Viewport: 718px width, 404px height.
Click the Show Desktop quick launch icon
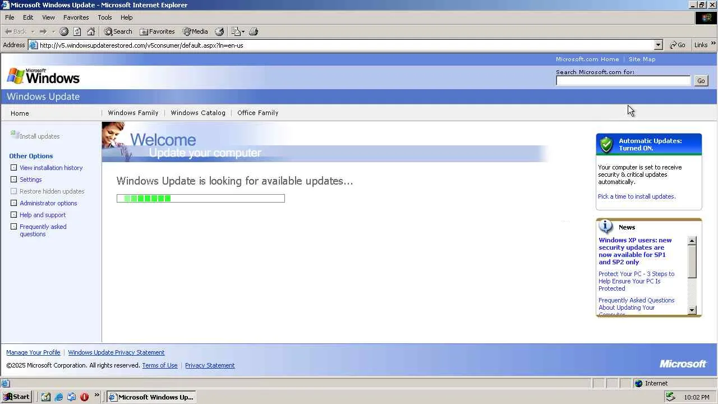coord(46,397)
